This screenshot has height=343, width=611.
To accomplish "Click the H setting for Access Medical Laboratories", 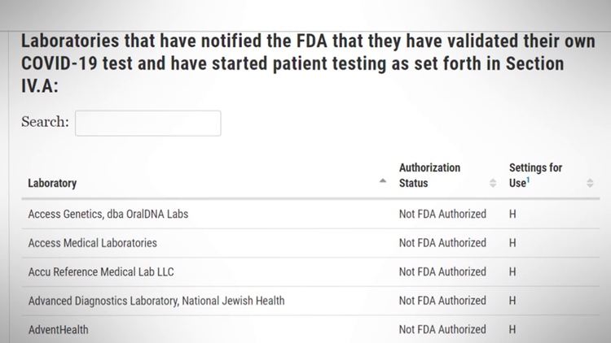I will [512, 243].
